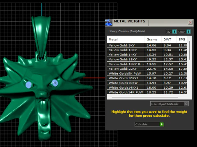
Task: Click the right blue gem eye on the pendant
Action: pyautogui.click(x=55, y=83)
